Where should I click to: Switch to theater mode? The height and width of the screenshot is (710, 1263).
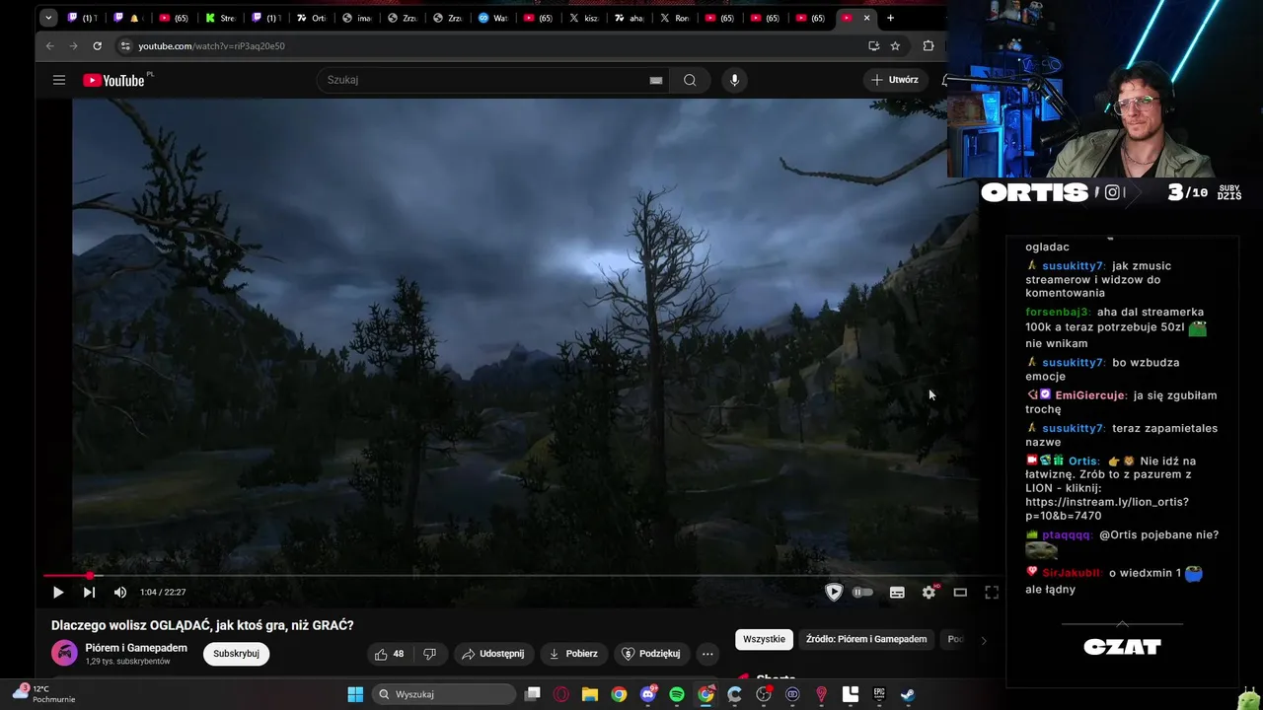pos(960,593)
